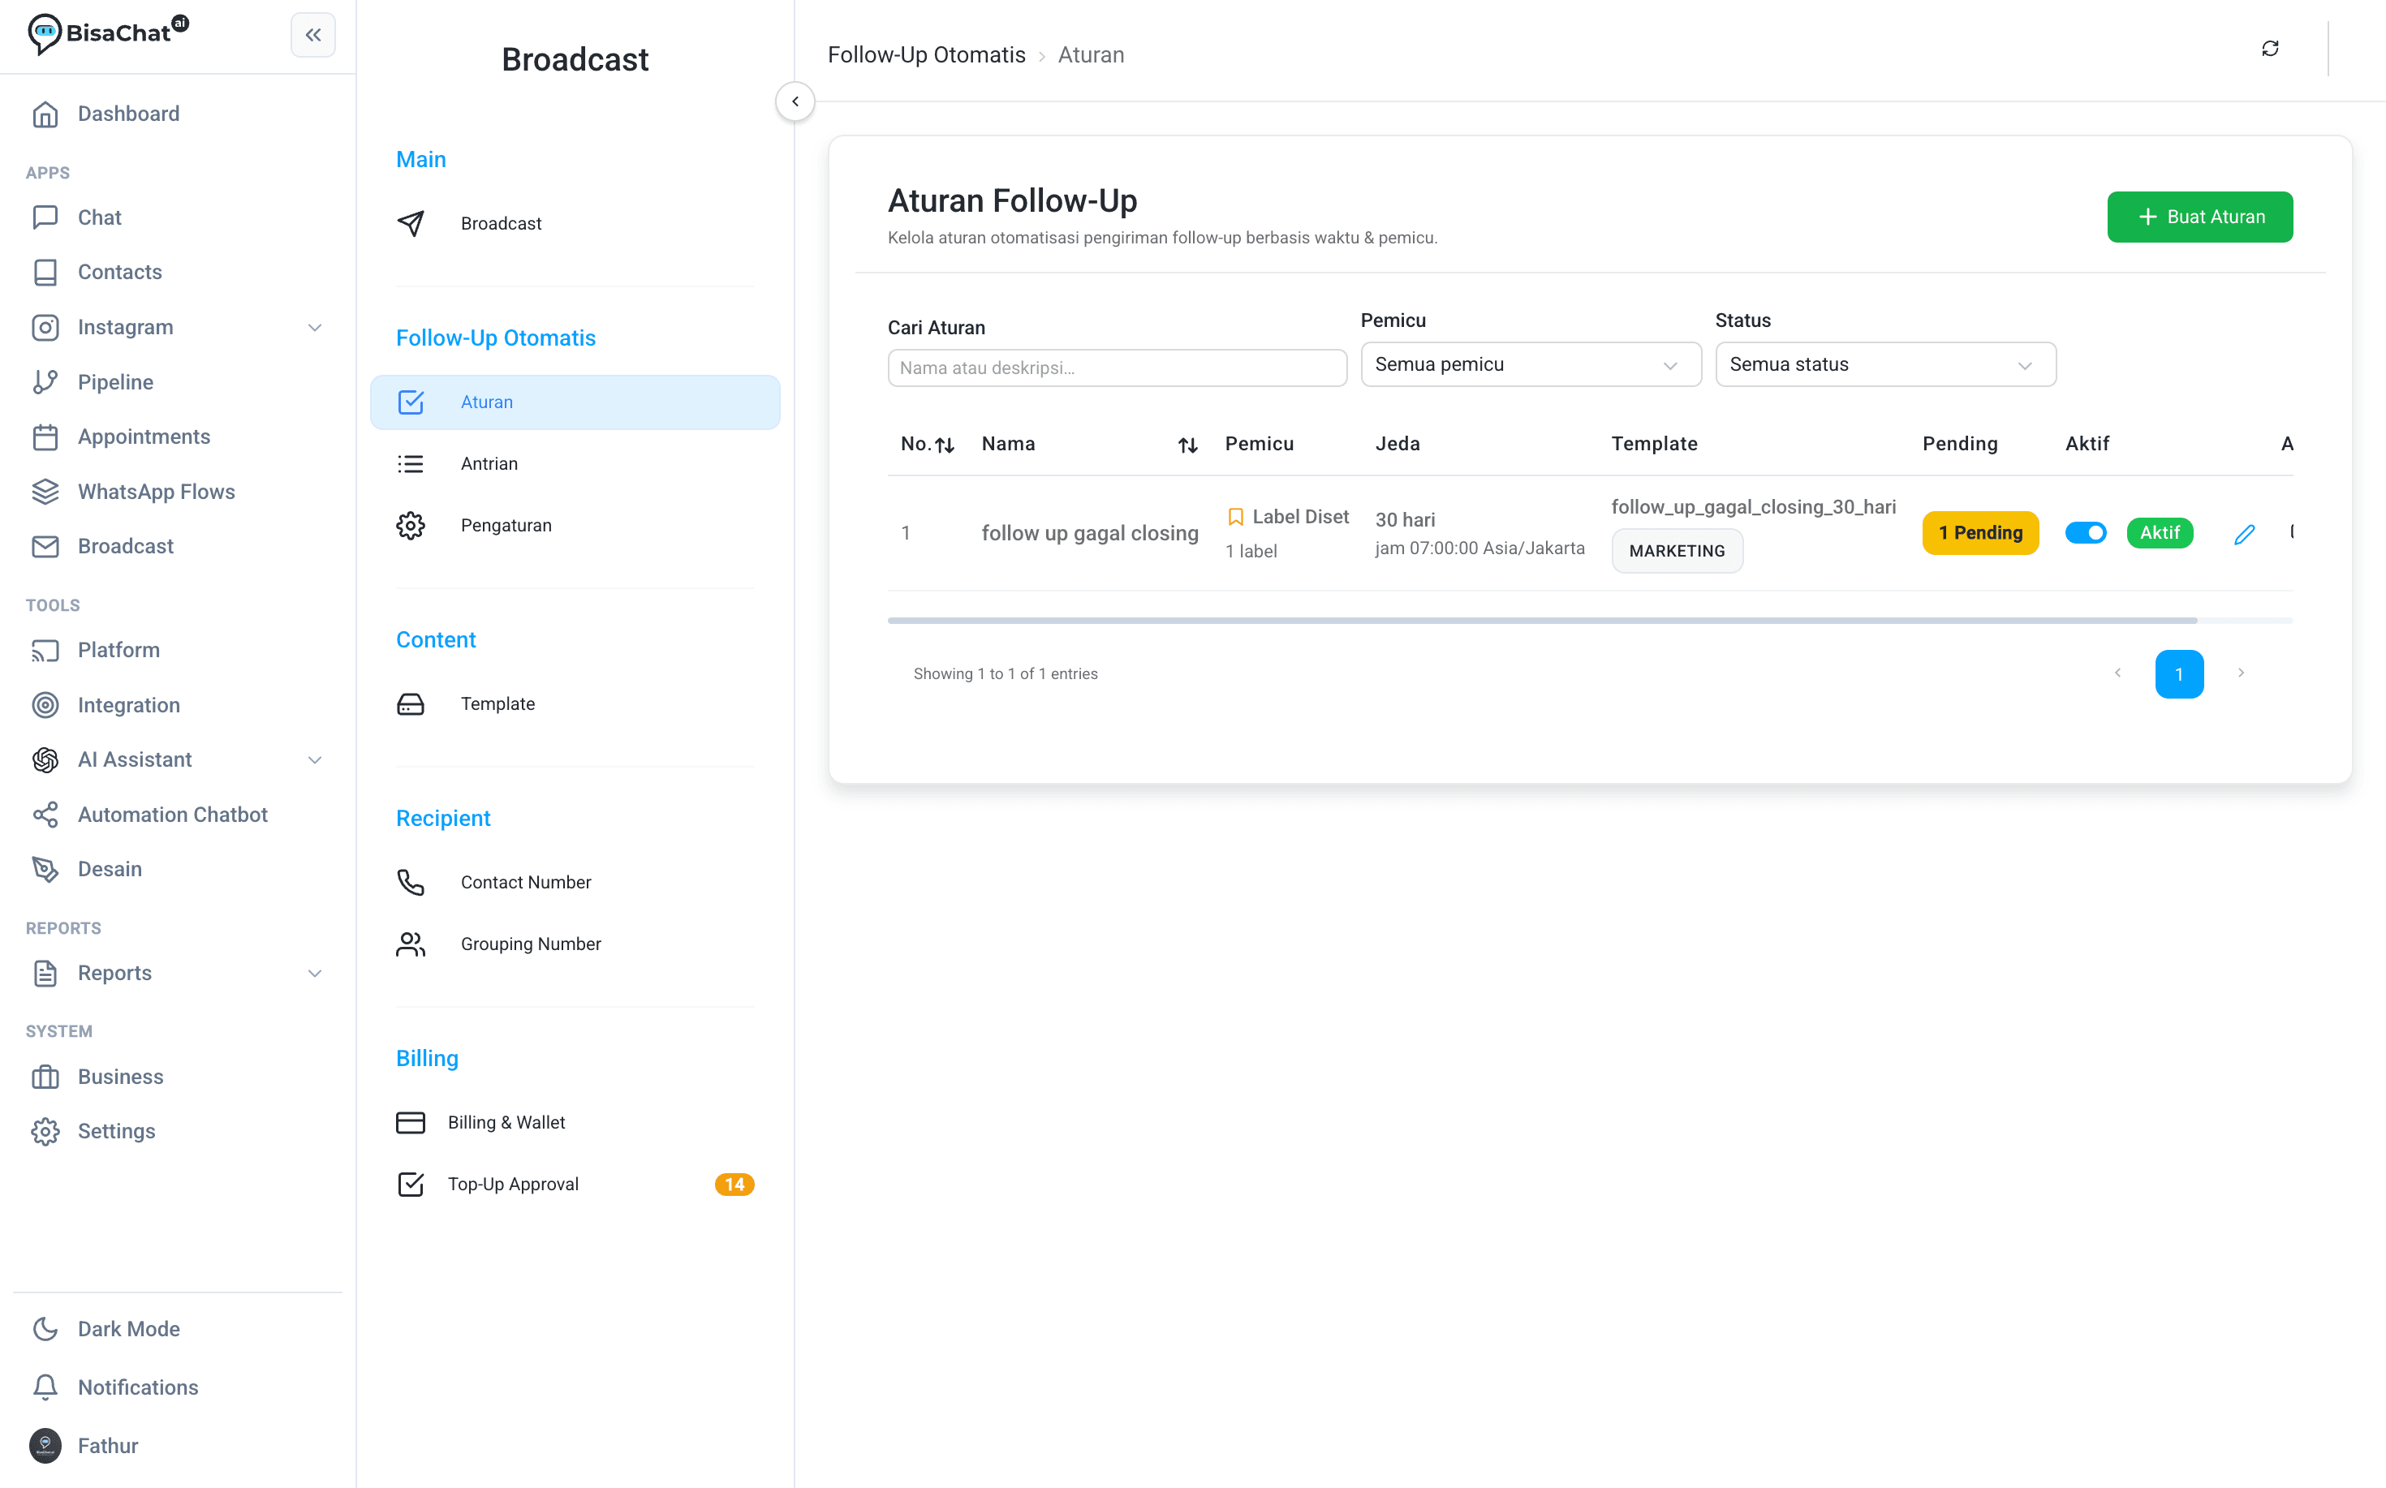Collapse main sidebar with double-chevron icon
Viewport: 2386px width, 1488px height.
(313, 36)
